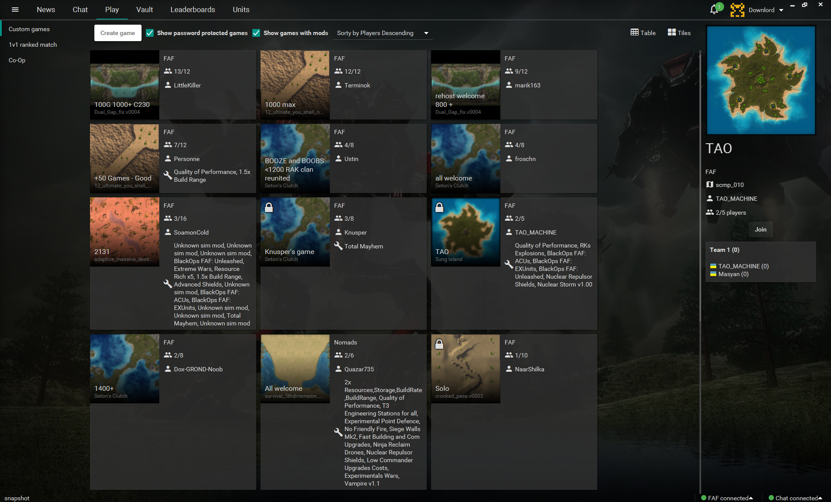Collapse the Chat connected status chevron
Viewport: 831px width, 502px height.
pyautogui.click(x=821, y=498)
